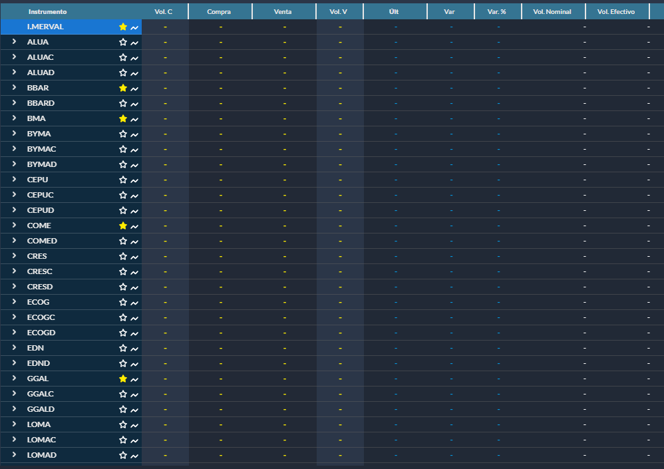The height and width of the screenshot is (469, 664).
Task: Open the chart icon for I.MERVAL
Action: pos(134,27)
